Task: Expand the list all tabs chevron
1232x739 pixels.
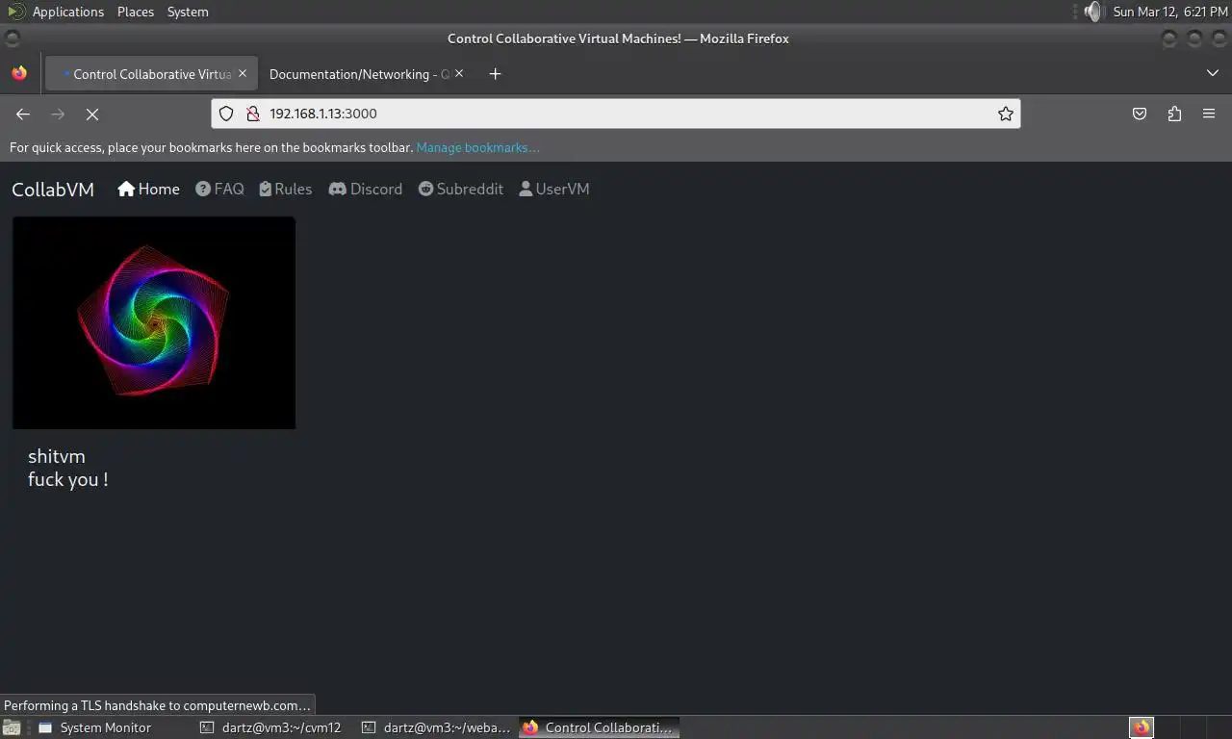Action: point(1212,73)
